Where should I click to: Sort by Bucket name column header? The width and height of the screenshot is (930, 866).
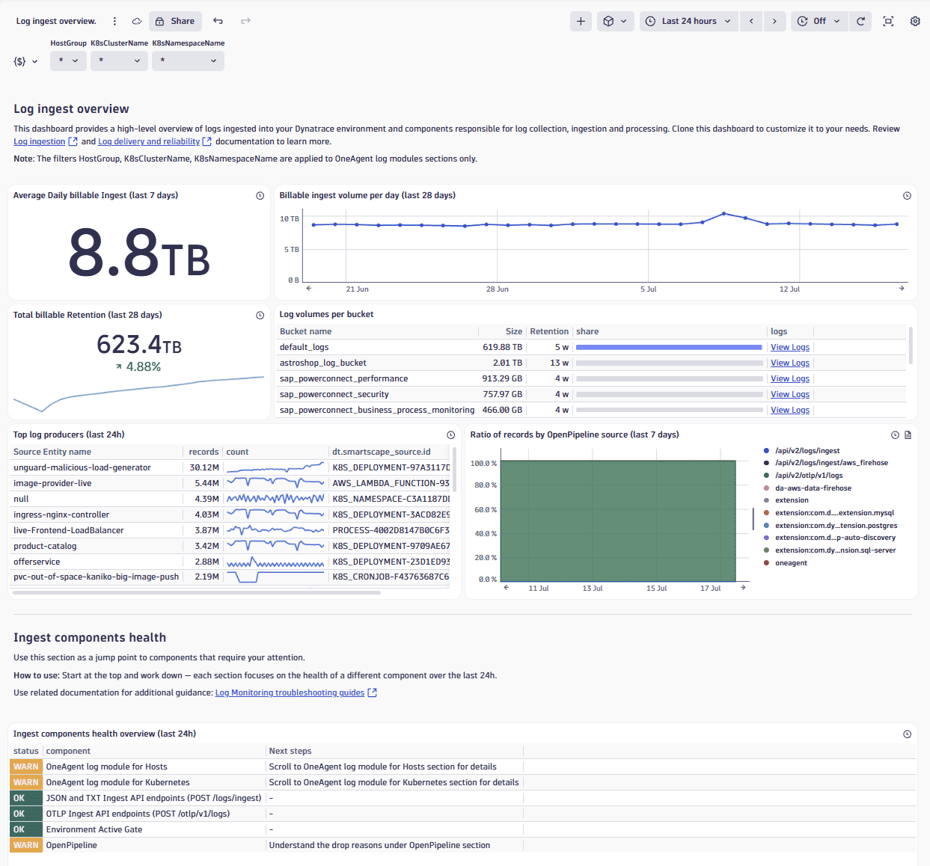(305, 331)
